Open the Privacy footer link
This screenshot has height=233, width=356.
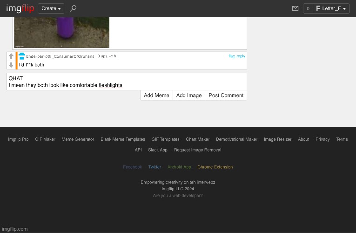click(x=322, y=139)
